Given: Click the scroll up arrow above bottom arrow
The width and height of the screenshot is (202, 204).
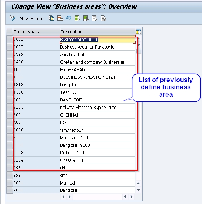Looking at the screenshot, I should coord(138,183).
